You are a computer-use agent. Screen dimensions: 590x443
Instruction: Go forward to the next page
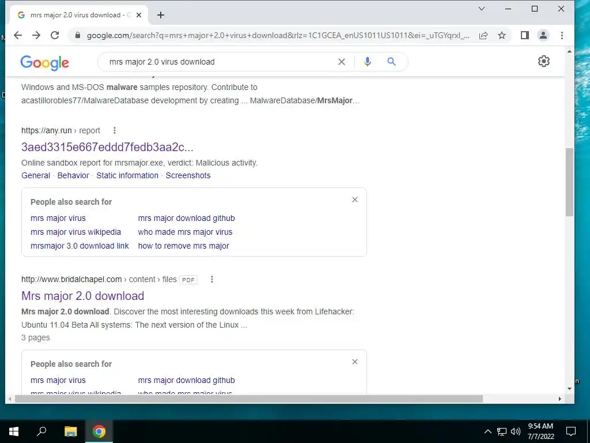(x=36, y=35)
